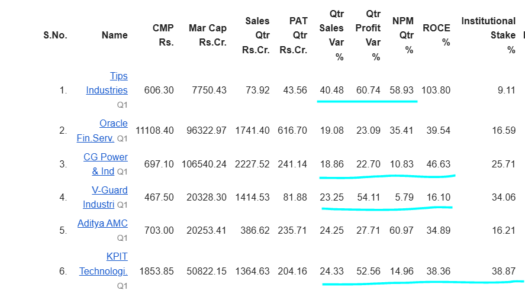Sort by the Name column header
525x297 pixels.
pyautogui.click(x=114, y=35)
